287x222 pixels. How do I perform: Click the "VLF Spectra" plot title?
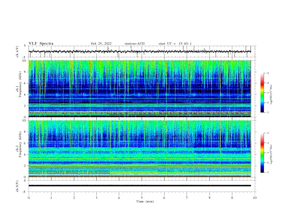tap(41, 44)
